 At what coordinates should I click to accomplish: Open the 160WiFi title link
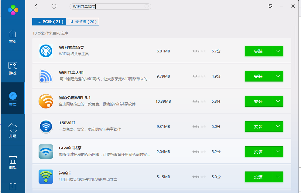[x=67, y=123]
